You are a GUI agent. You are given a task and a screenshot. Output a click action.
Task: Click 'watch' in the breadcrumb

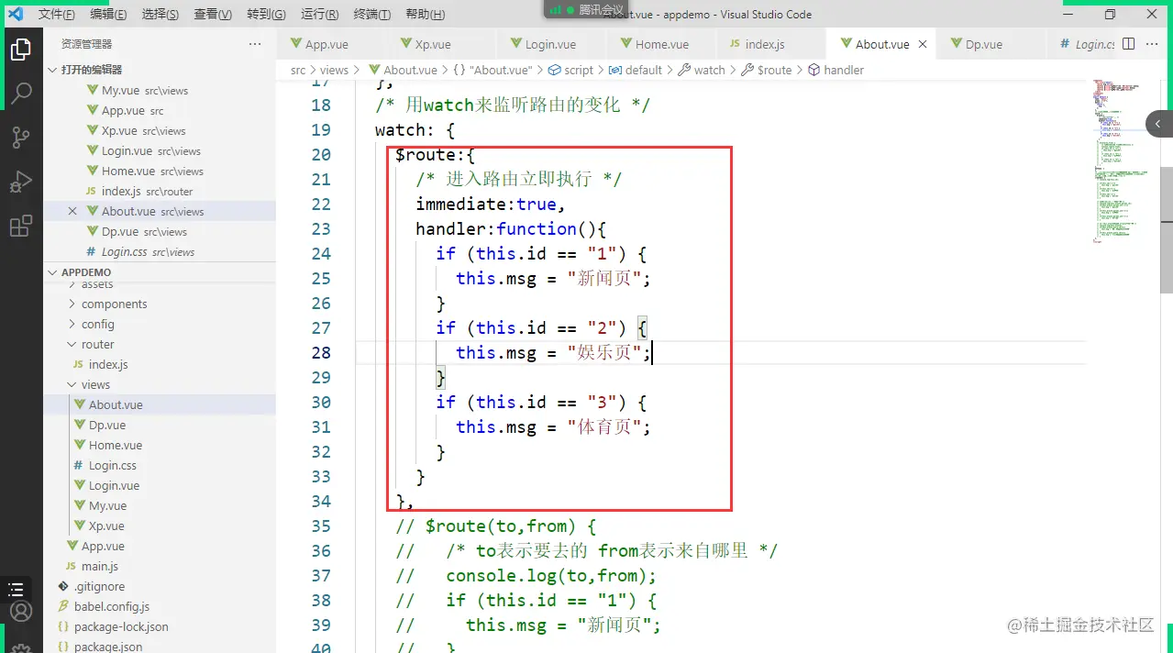click(710, 70)
